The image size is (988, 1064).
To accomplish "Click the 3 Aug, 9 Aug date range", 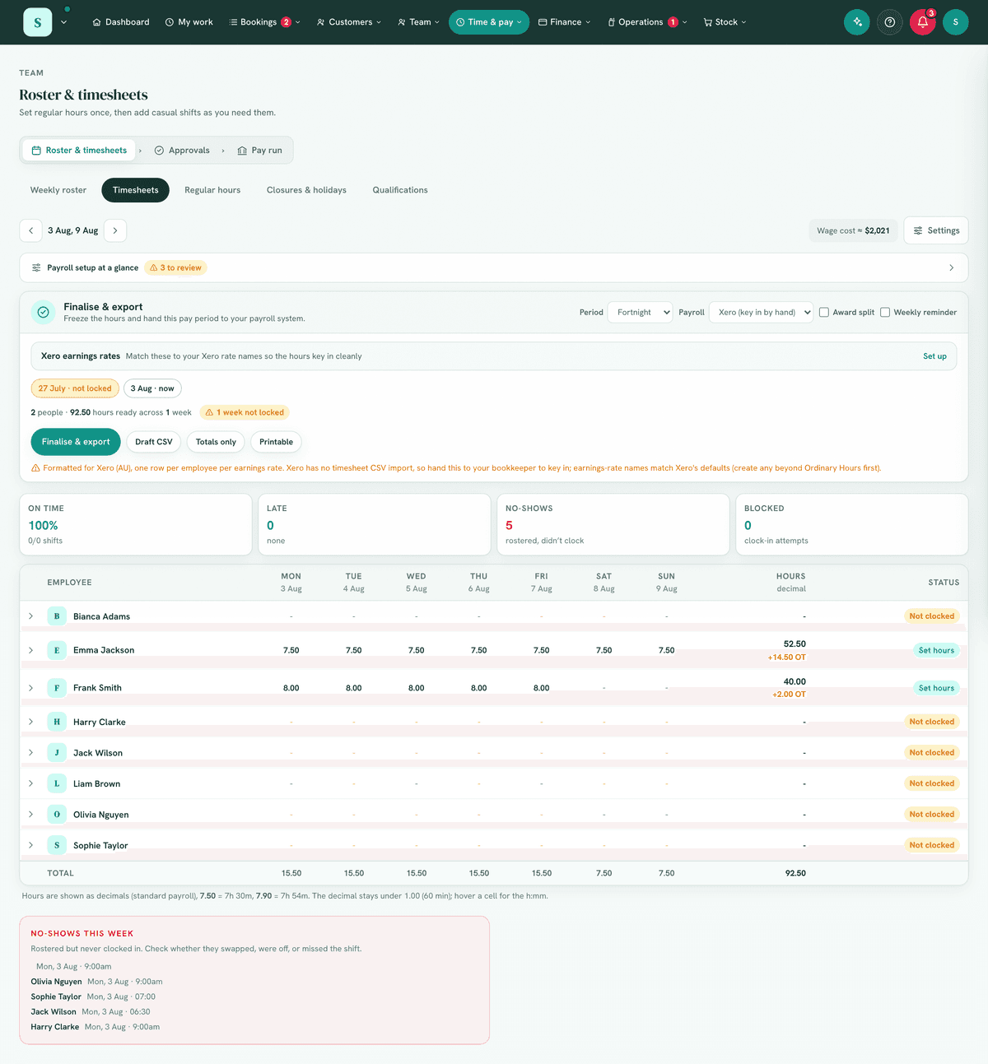I will pyautogui.click(x=73, y=230).
